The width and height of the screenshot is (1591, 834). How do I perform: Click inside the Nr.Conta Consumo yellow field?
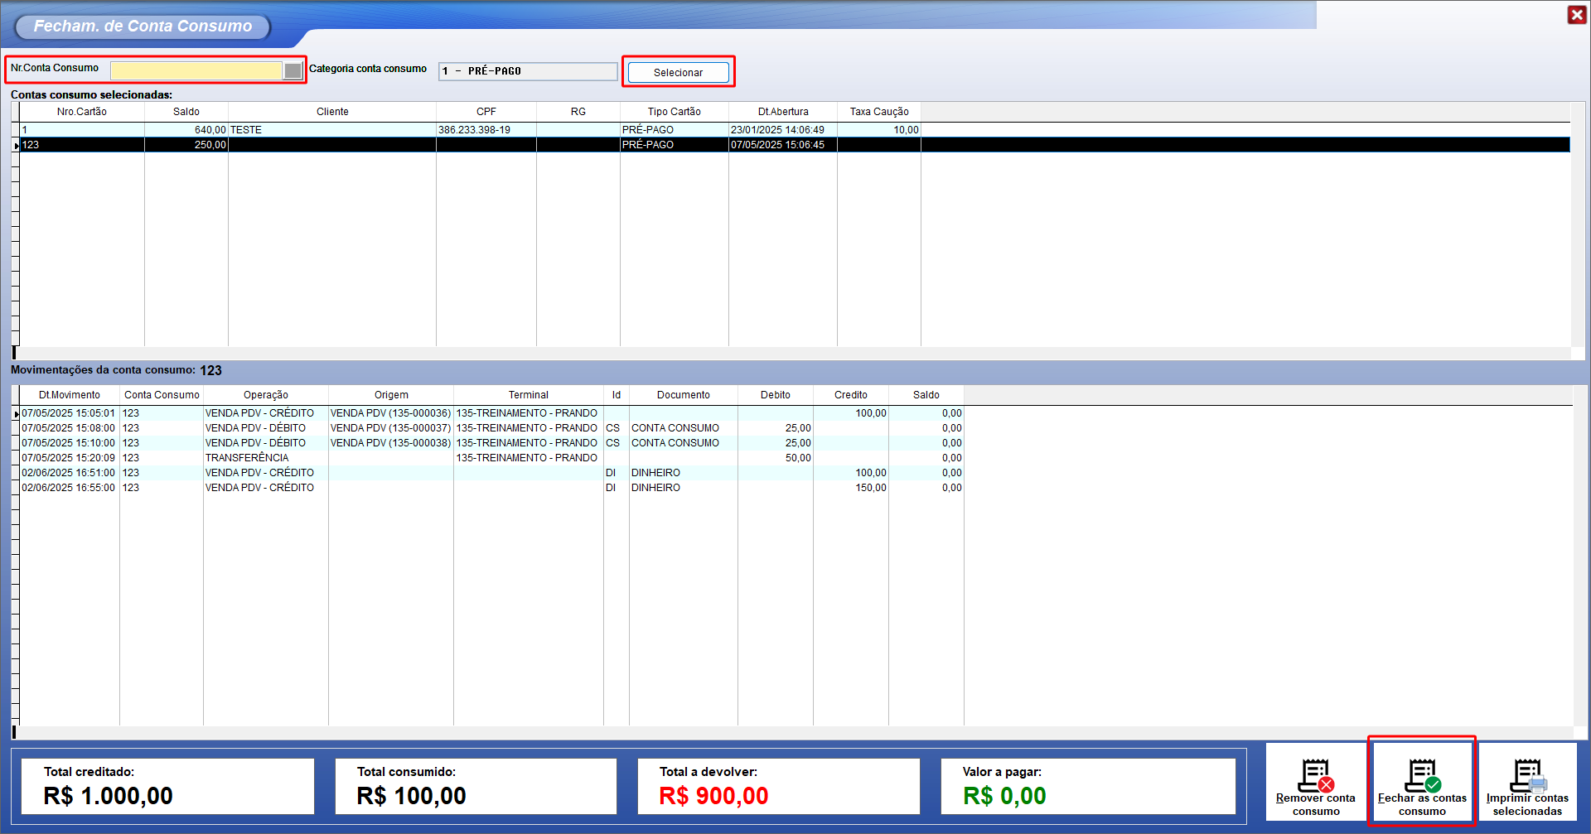[x=196, y=71]
